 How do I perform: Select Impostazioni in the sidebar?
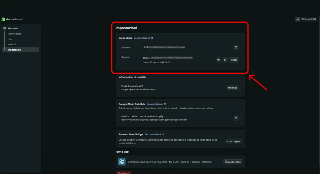14,50
